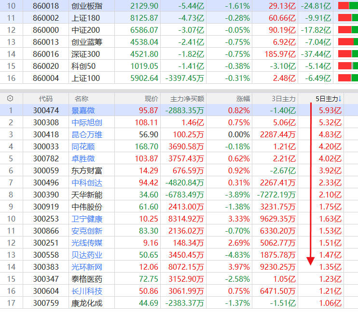
Task: Select index row 中证200
Action: point(179,30)
